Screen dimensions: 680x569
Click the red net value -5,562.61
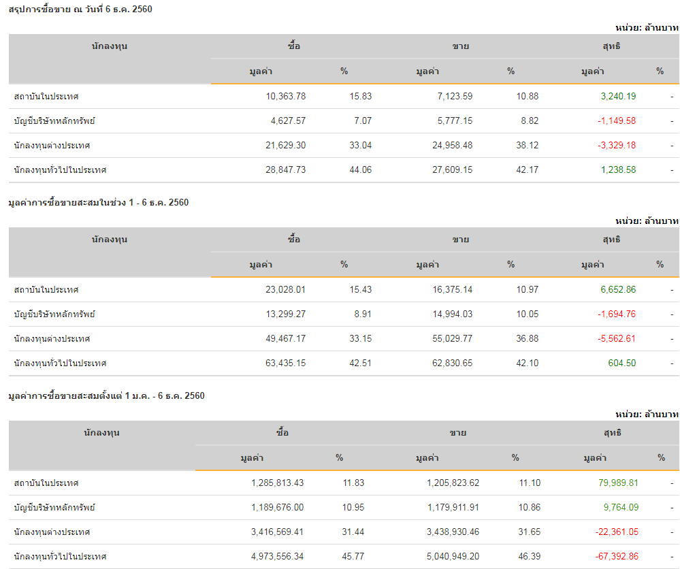point(616,338)
